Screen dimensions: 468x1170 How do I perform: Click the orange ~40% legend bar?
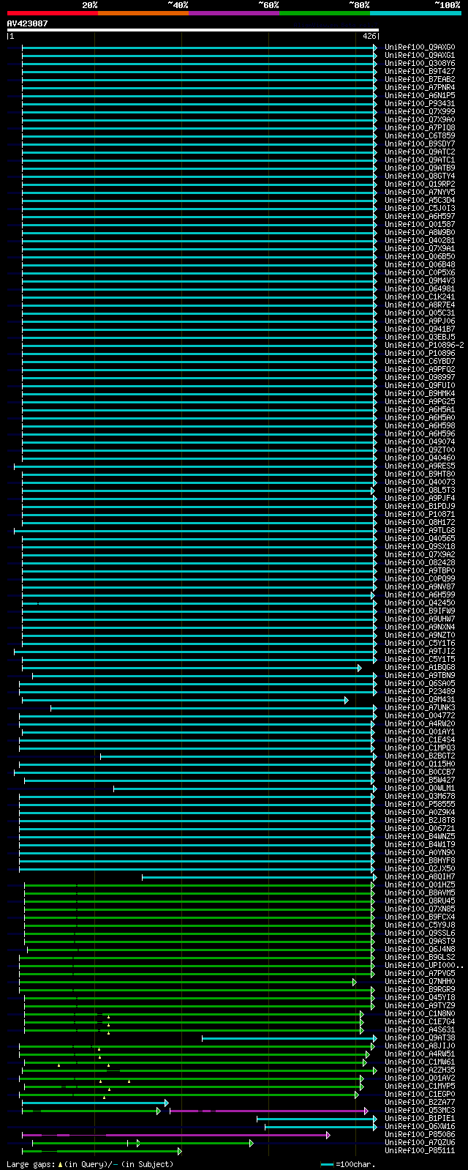coord(143,13)
